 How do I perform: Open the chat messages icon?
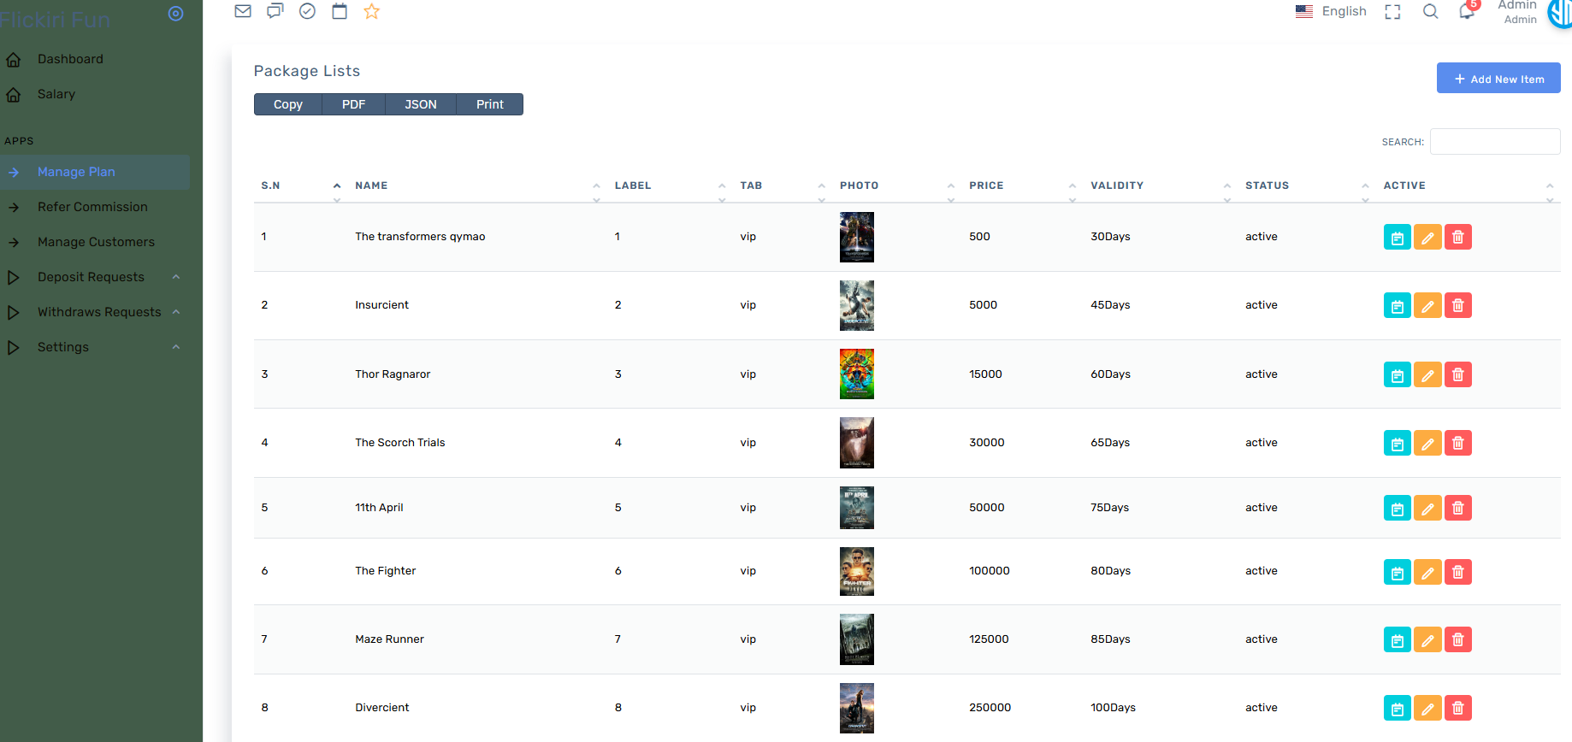[x=275, y=11]
